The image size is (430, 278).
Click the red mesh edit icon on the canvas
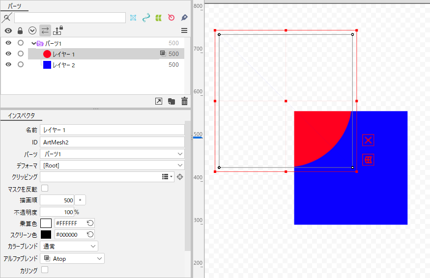tap(368, 160)
